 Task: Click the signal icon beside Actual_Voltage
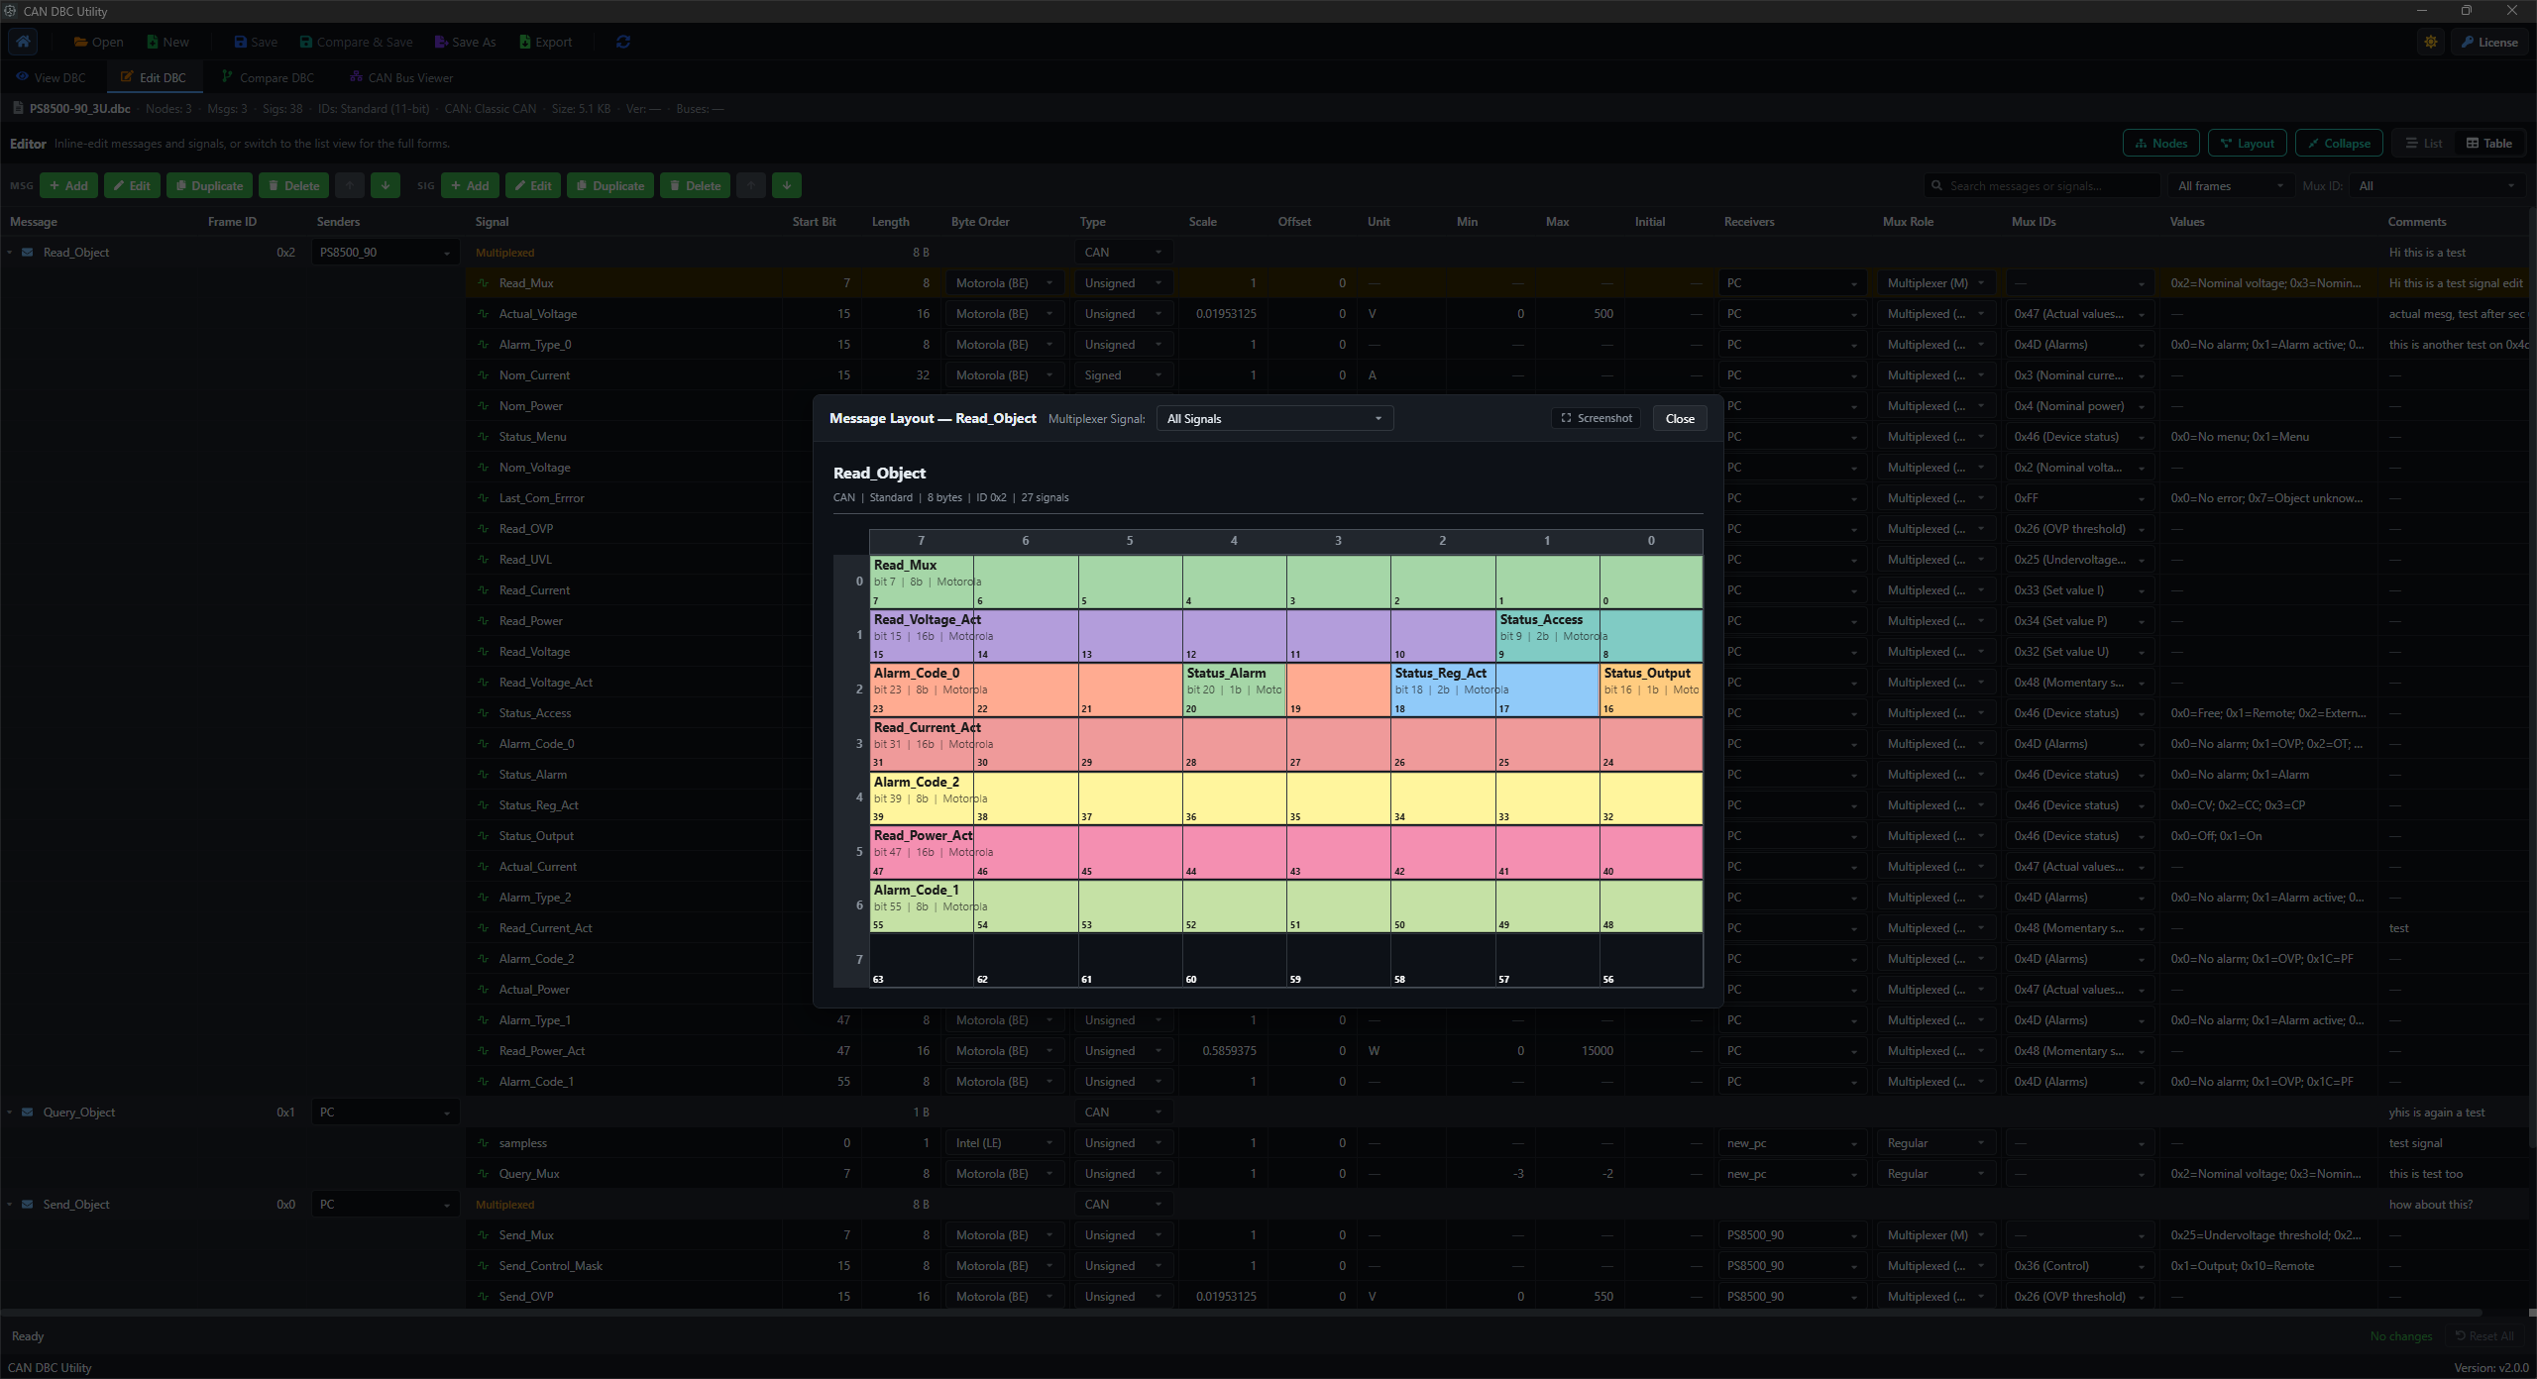pos(484,314)
